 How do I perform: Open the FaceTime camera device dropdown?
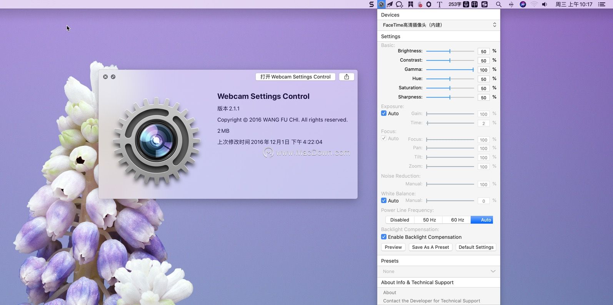(x=439, y=25)
